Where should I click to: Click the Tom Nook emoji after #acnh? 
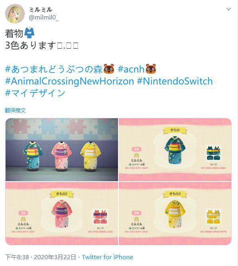tap(151, 69)
